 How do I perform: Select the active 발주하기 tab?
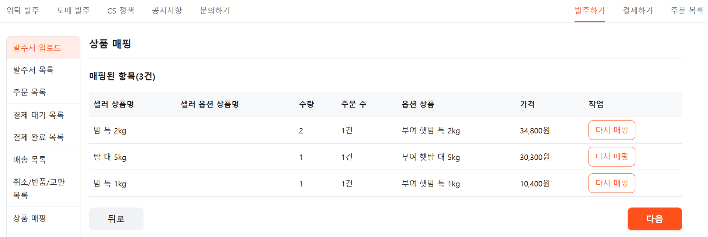pos(590,11)
